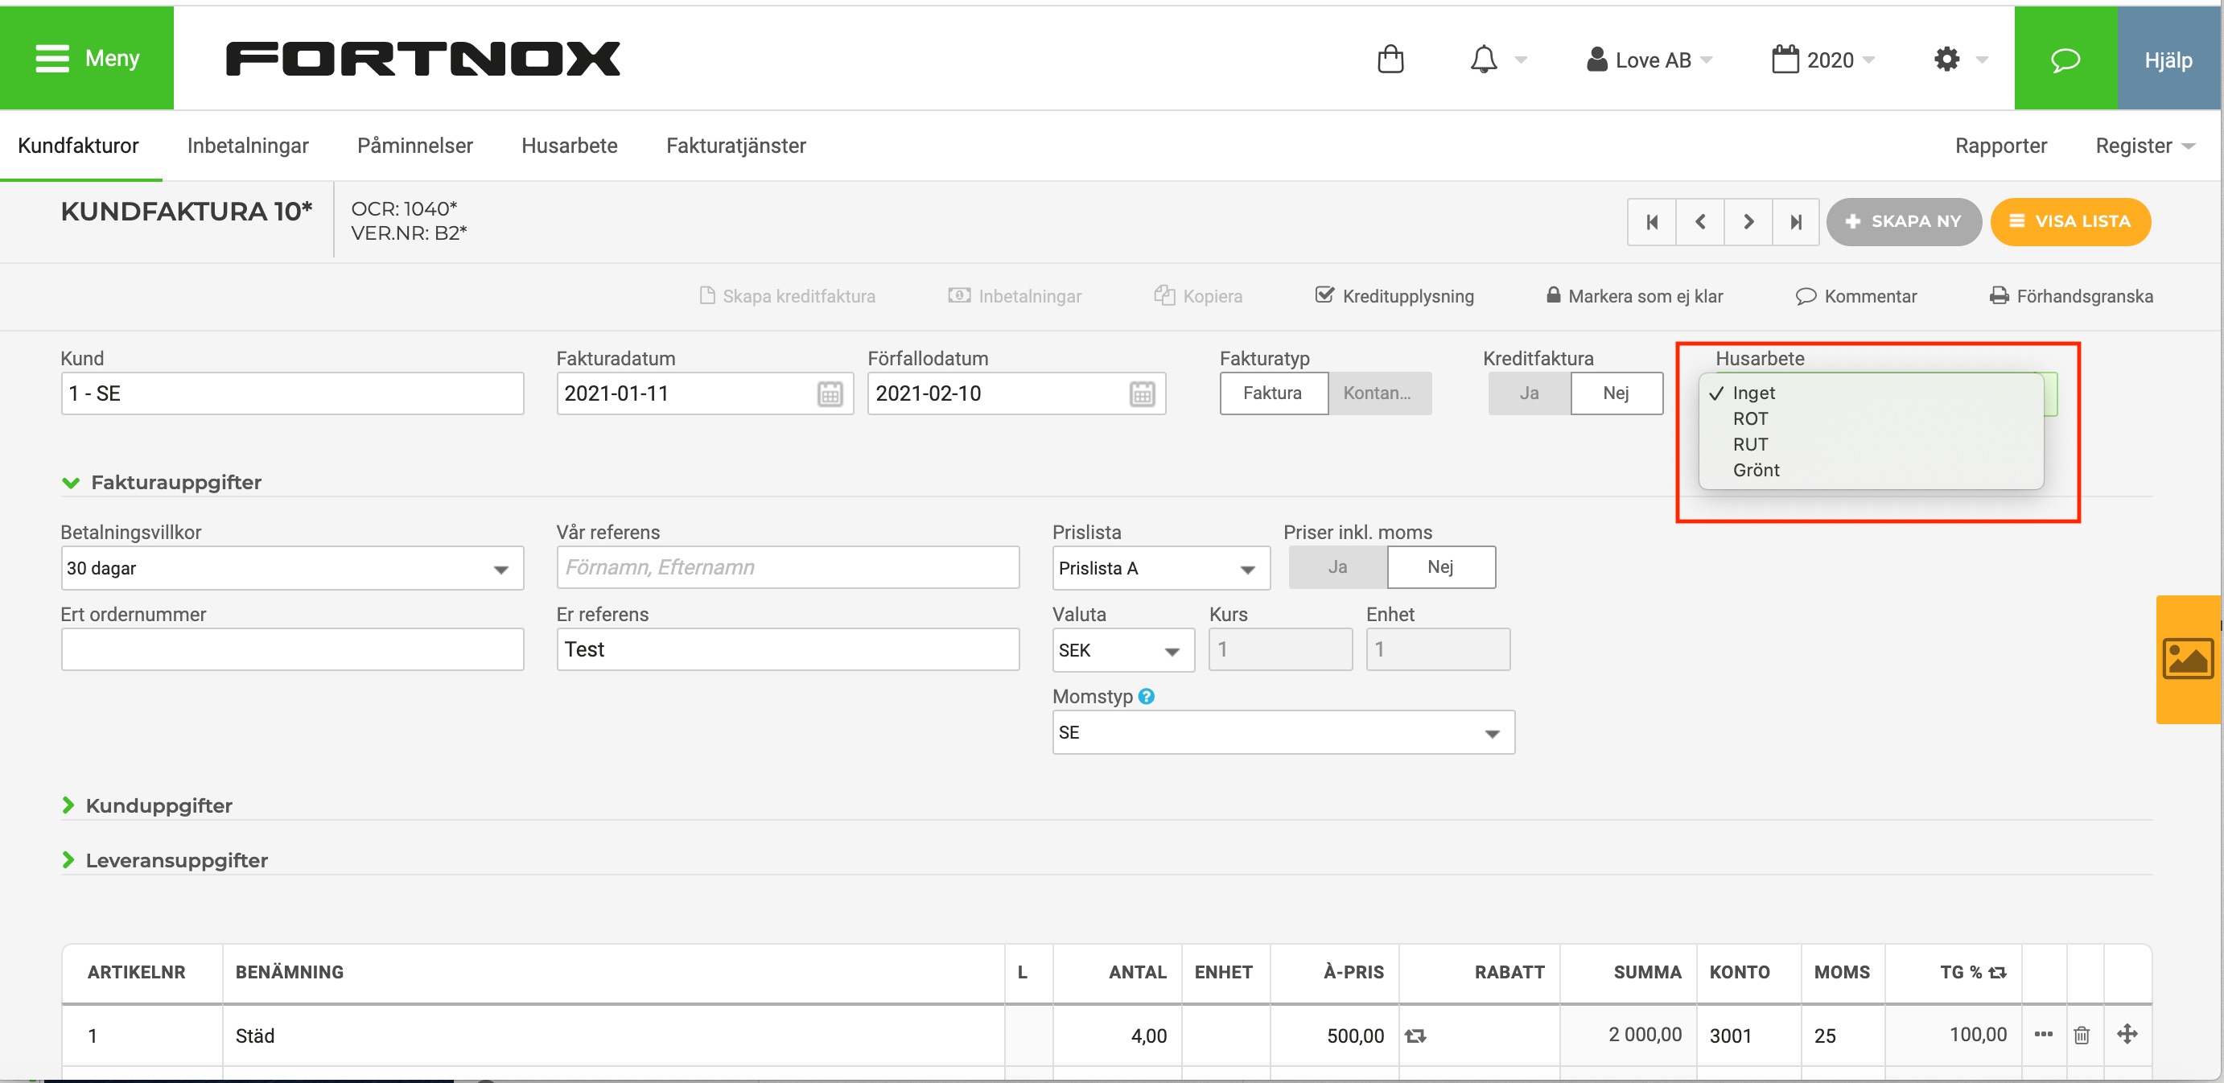
Task: Switch Fakturatyp to Kontant
Action: (1378, 393)
